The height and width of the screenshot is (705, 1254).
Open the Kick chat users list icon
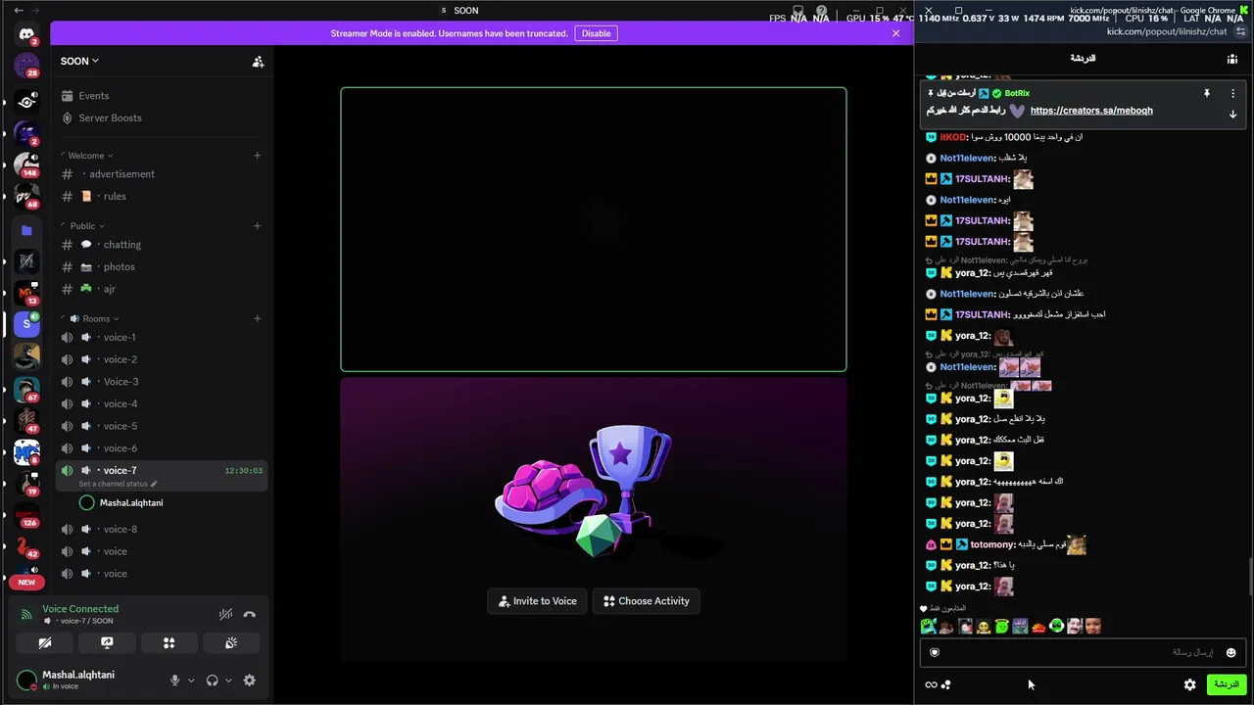(x=1232, y=59)
